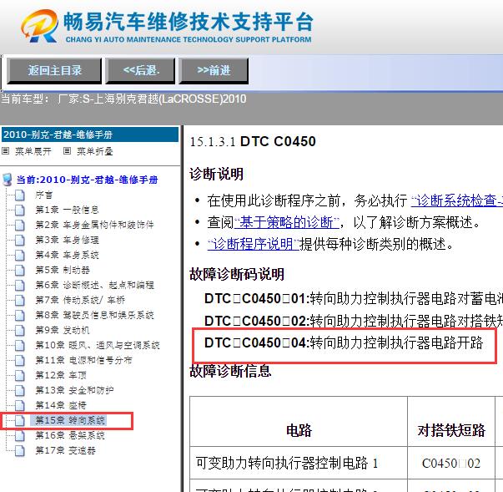503x492 pixels.
Task: Click the page icon next to 第7章
Action: [20, 300]
